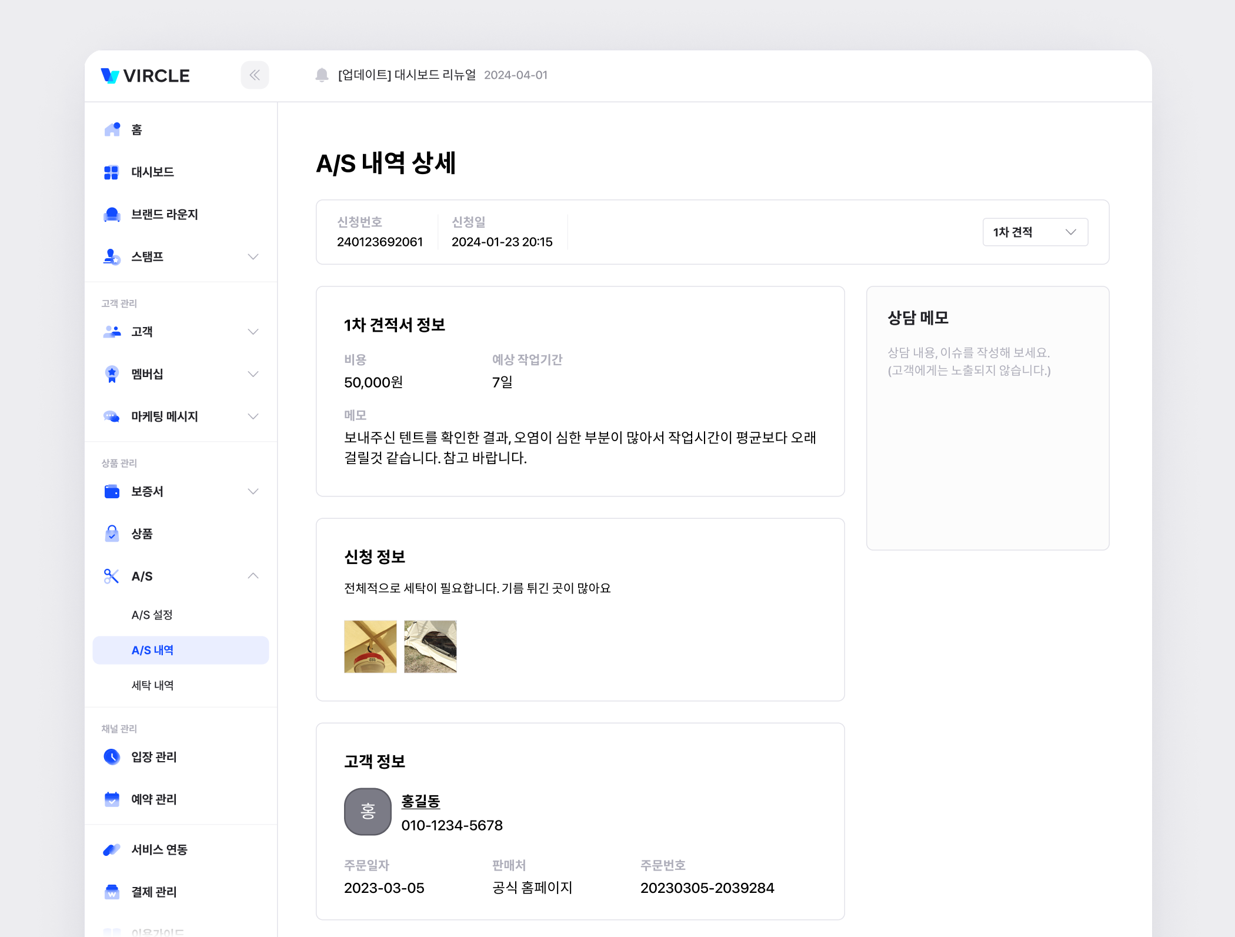Collapse the sidebar with double-chevron button
The width and height of the screenshot is (1235, 937).
255,75
